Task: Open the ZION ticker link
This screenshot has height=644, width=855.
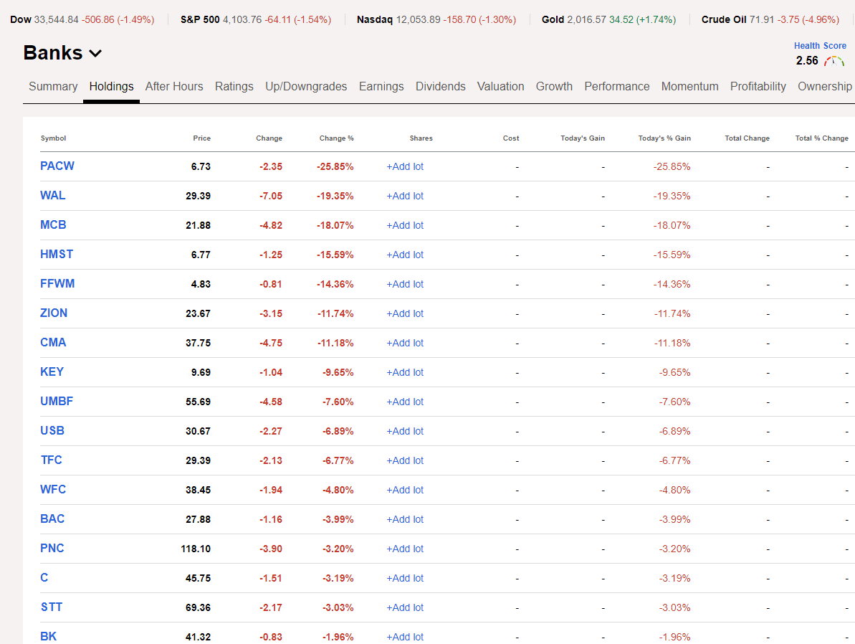Action: pyautogui.click(x=54, y=313)
